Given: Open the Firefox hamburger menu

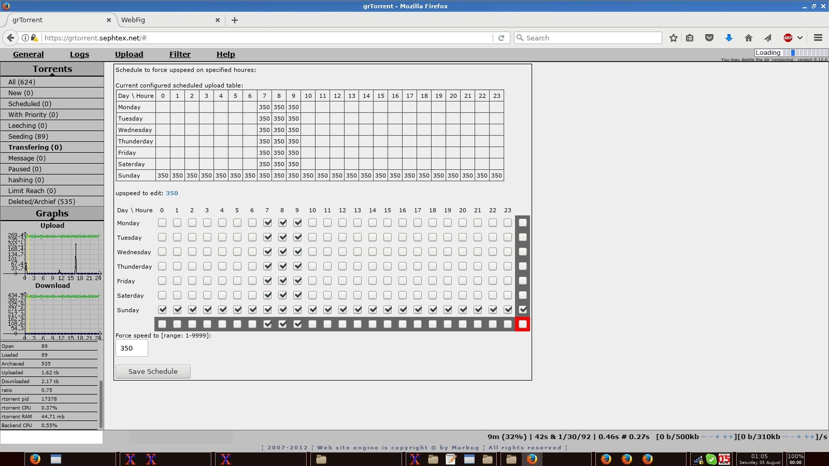Looking at the screenshot, I should [x=818, y=38].
